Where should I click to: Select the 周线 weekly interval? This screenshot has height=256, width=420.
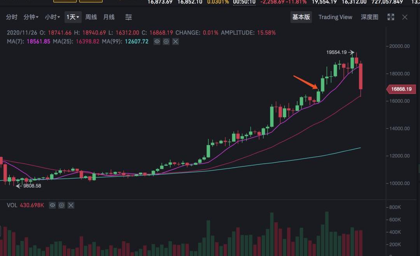pyautogui.click(x=91, y=17)
